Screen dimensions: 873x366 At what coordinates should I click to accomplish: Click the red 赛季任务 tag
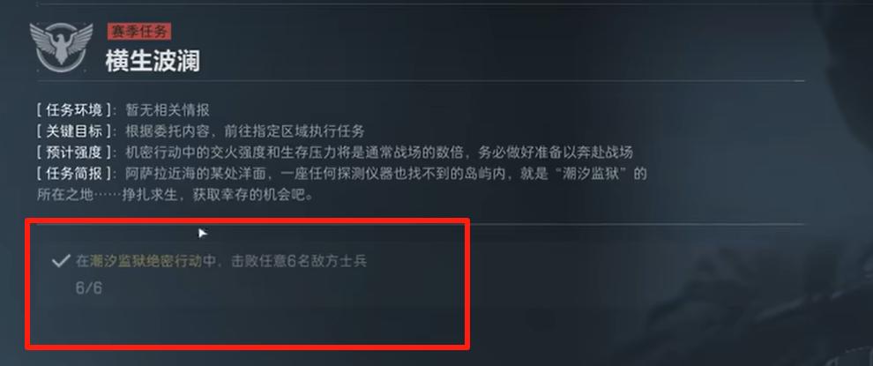139,32
